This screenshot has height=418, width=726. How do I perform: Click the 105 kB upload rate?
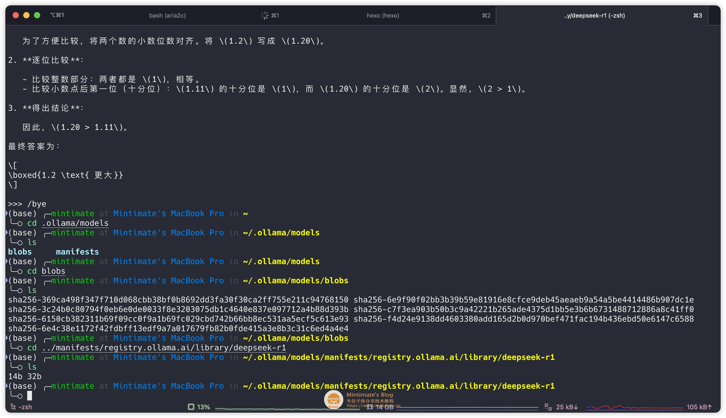(x=699, y=407)
